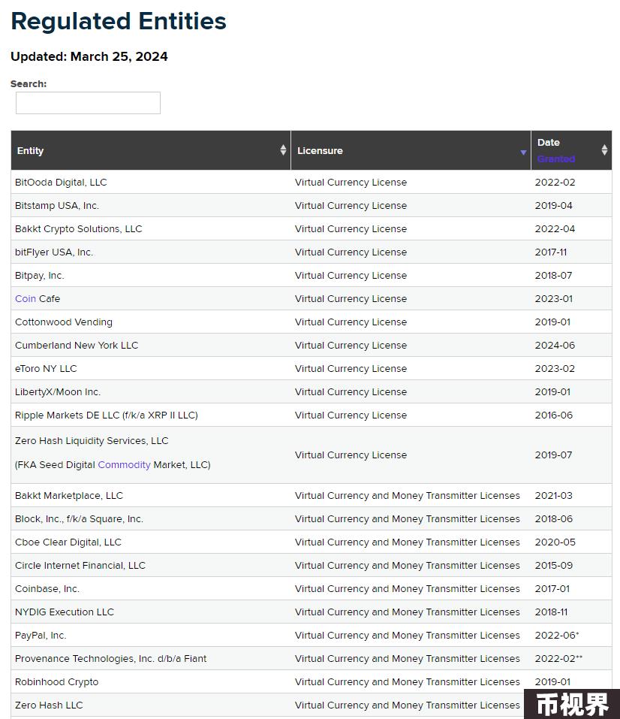
Task: Click Bitpay's Virtual Currency License cell
Action: point(351,276)
